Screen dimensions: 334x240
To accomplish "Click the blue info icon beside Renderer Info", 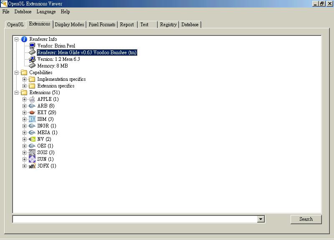I will (x=24, y=39).
